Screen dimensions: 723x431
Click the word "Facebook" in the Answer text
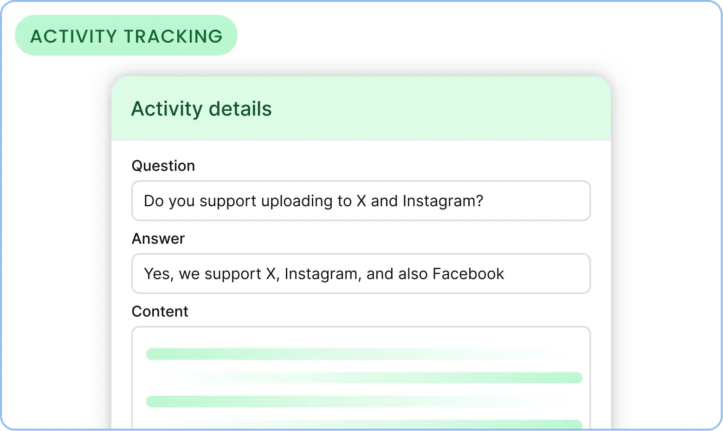(x=468, y=273)
